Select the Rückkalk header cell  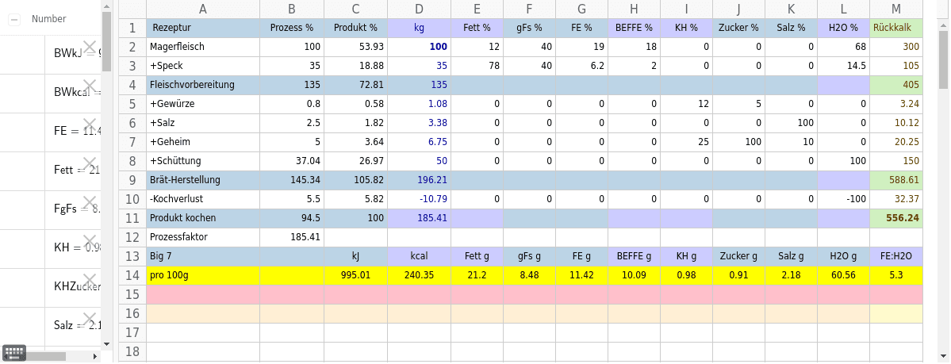(x=895, y=28)
